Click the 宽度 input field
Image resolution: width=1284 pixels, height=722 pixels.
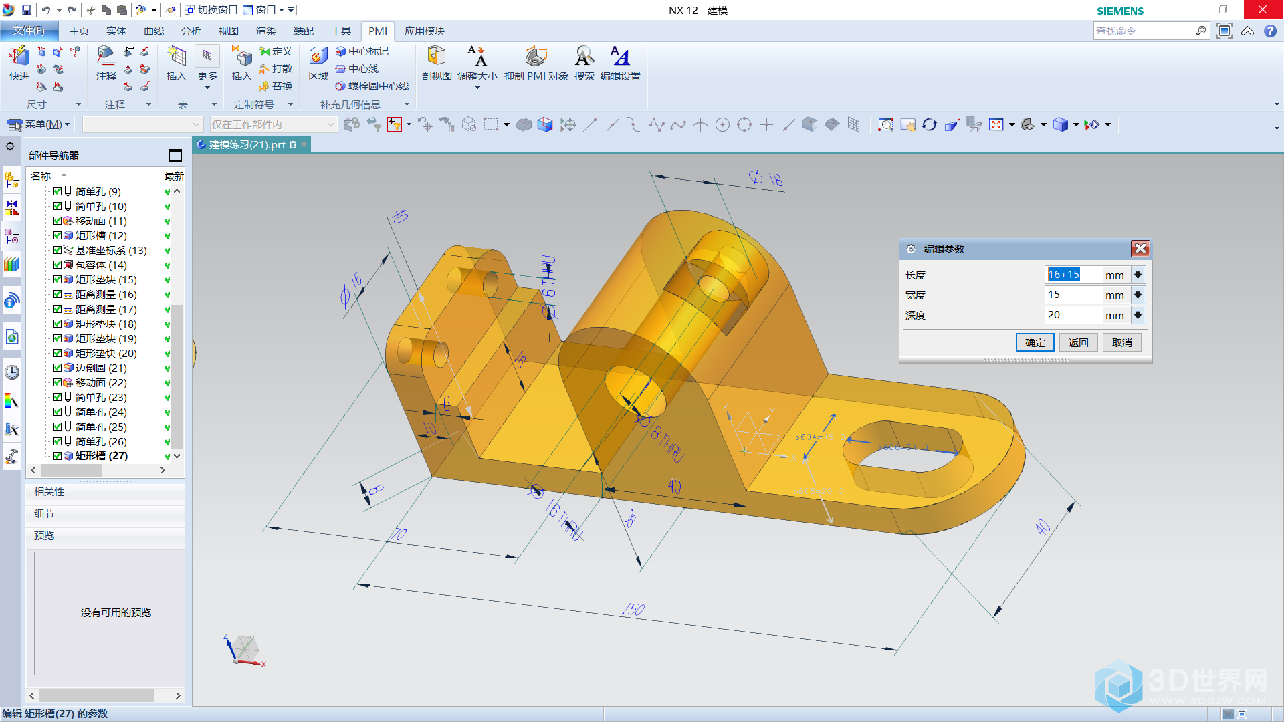click(1074, 295)
